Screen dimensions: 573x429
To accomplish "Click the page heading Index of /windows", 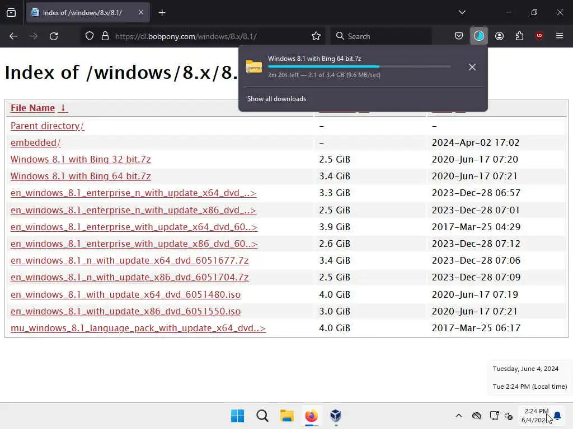I will click(121, 72).
